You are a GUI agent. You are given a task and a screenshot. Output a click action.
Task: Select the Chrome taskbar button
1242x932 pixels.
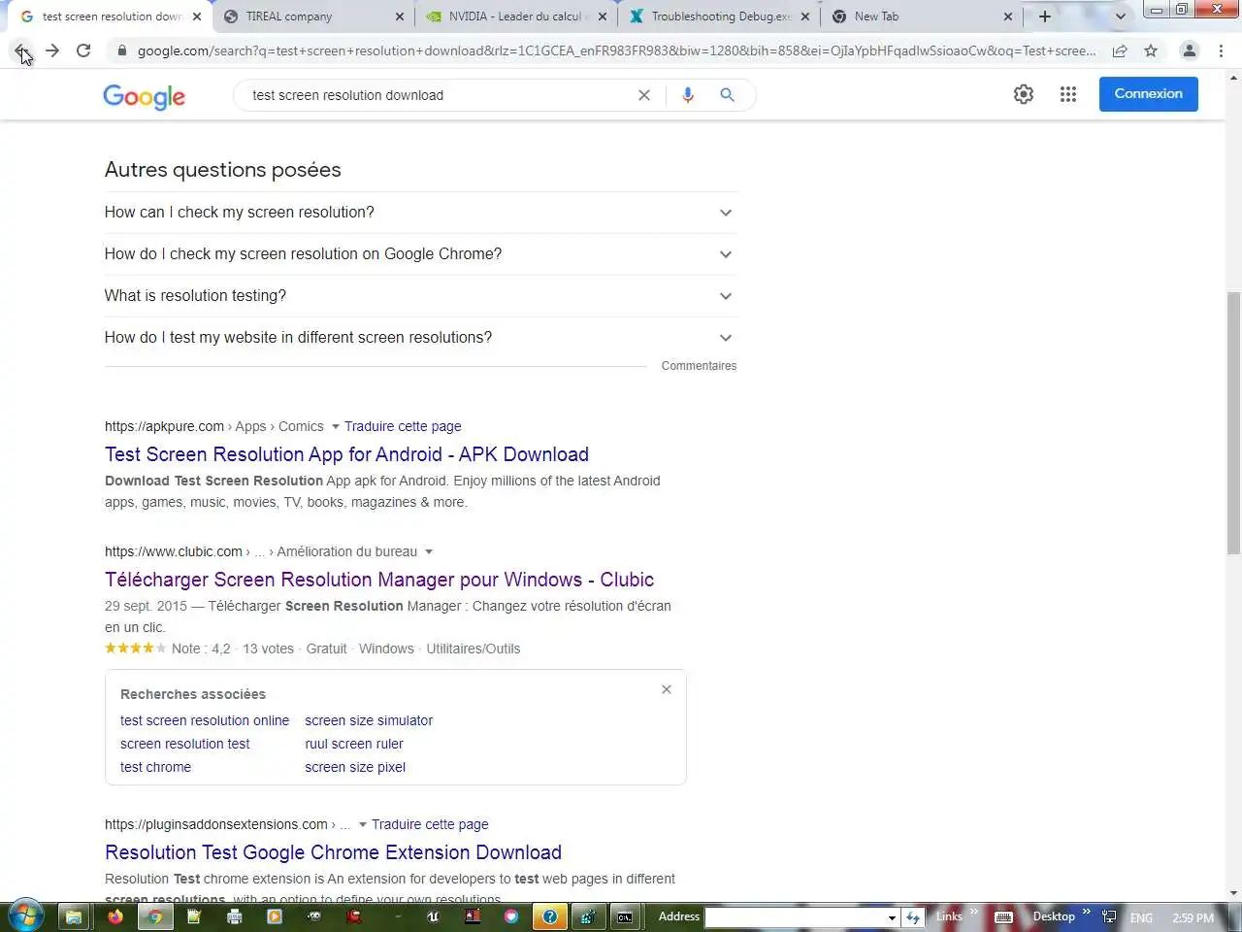[154, 916]
